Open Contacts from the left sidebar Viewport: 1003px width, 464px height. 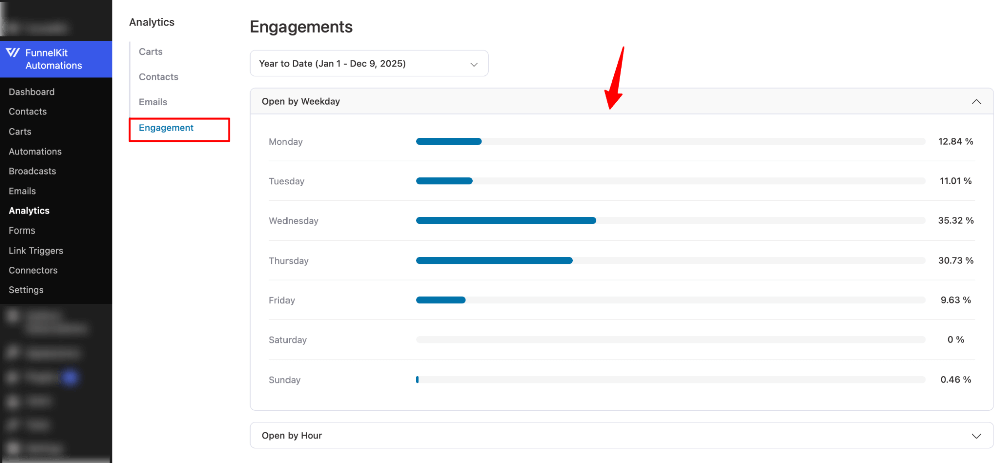tap(28, 111)
